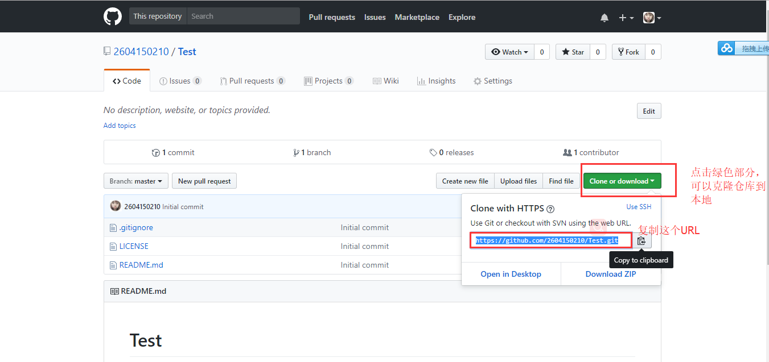Image resolution: width=769 pixels, height=362 pixels.
Task: Click Upload files button
Action: [519, 181]
